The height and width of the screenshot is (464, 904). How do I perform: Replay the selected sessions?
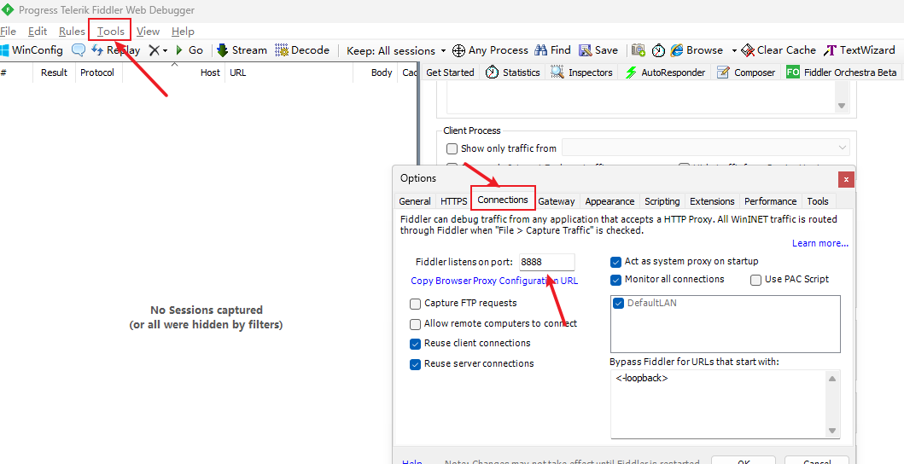[x=115, y=50]
